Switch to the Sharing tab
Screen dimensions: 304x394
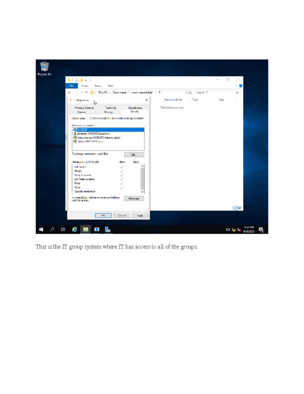click(108, 112)
